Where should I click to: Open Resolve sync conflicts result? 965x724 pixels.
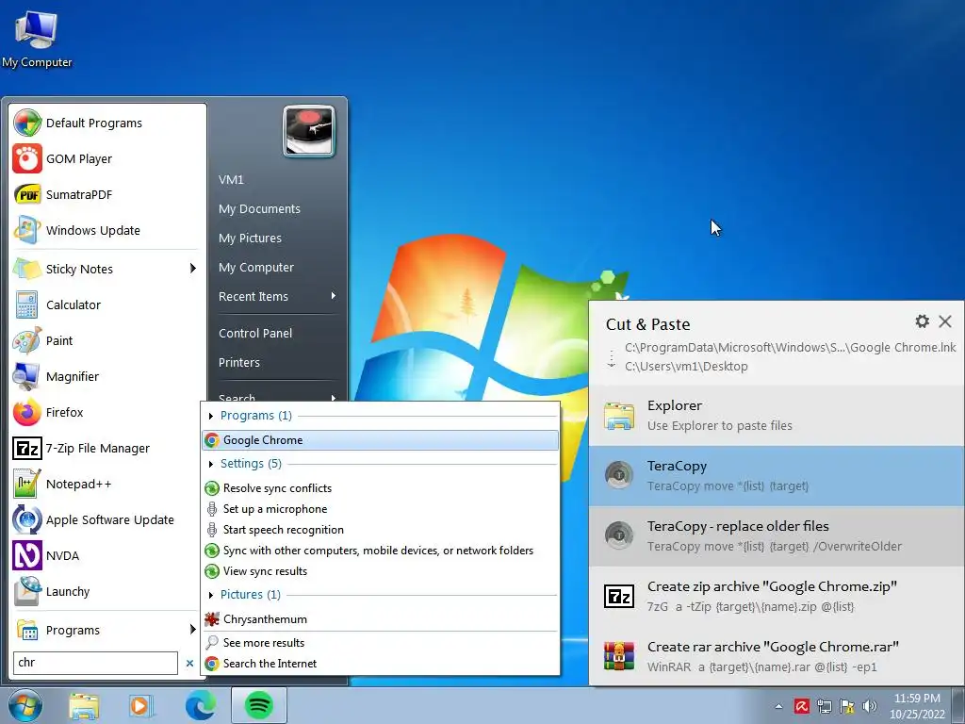click(381, 488)
